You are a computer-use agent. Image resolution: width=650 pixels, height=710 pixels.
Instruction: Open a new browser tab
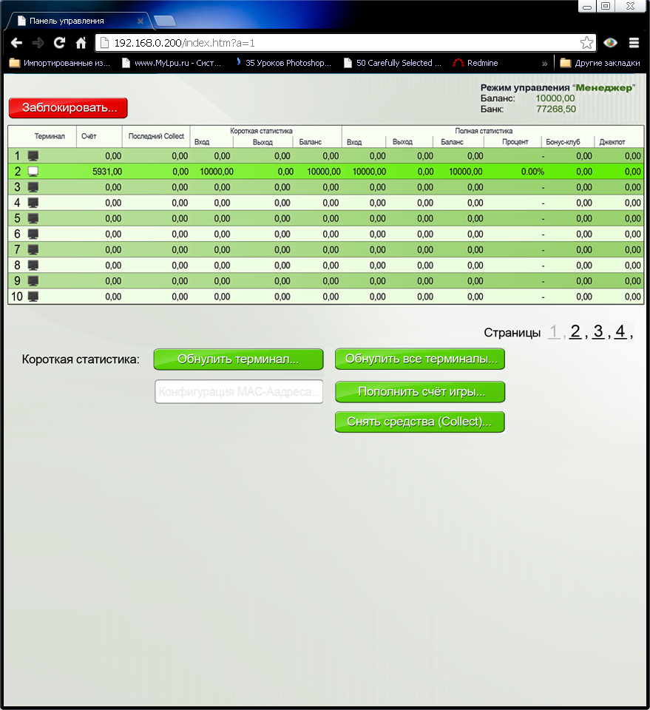(165, 21)
